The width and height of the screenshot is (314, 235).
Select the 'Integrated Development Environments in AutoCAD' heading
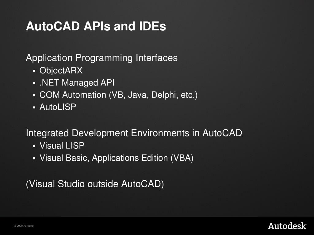(134, 133)
